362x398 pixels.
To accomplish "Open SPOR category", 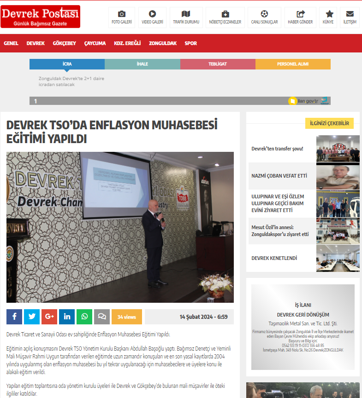I will [191, 43].
